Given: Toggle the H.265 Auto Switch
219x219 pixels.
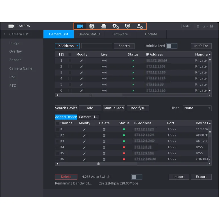Looking at the screenshot, I should point(137,177).
